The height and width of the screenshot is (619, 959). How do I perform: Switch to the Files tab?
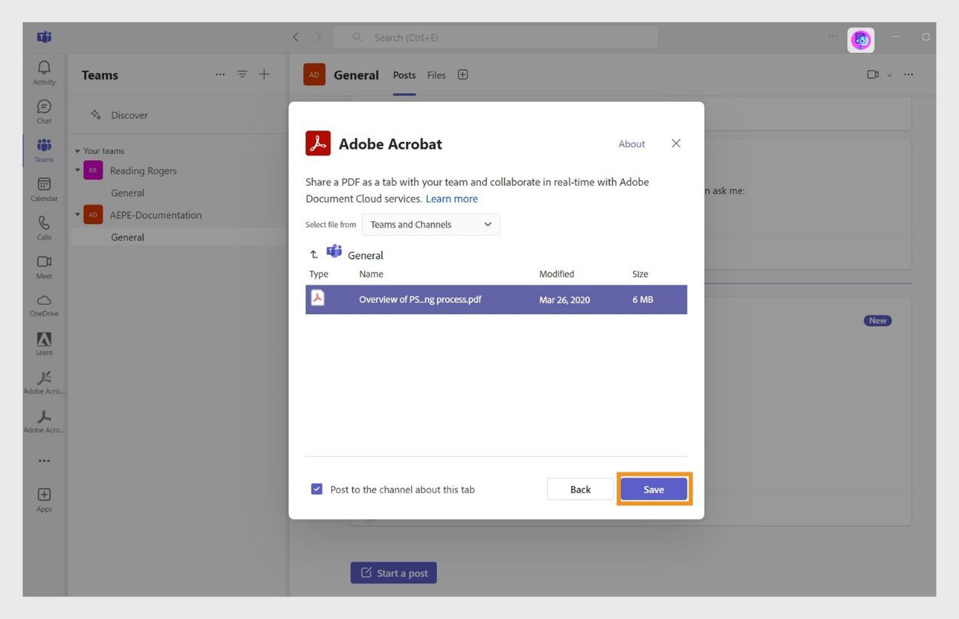(x=436, y=75)
